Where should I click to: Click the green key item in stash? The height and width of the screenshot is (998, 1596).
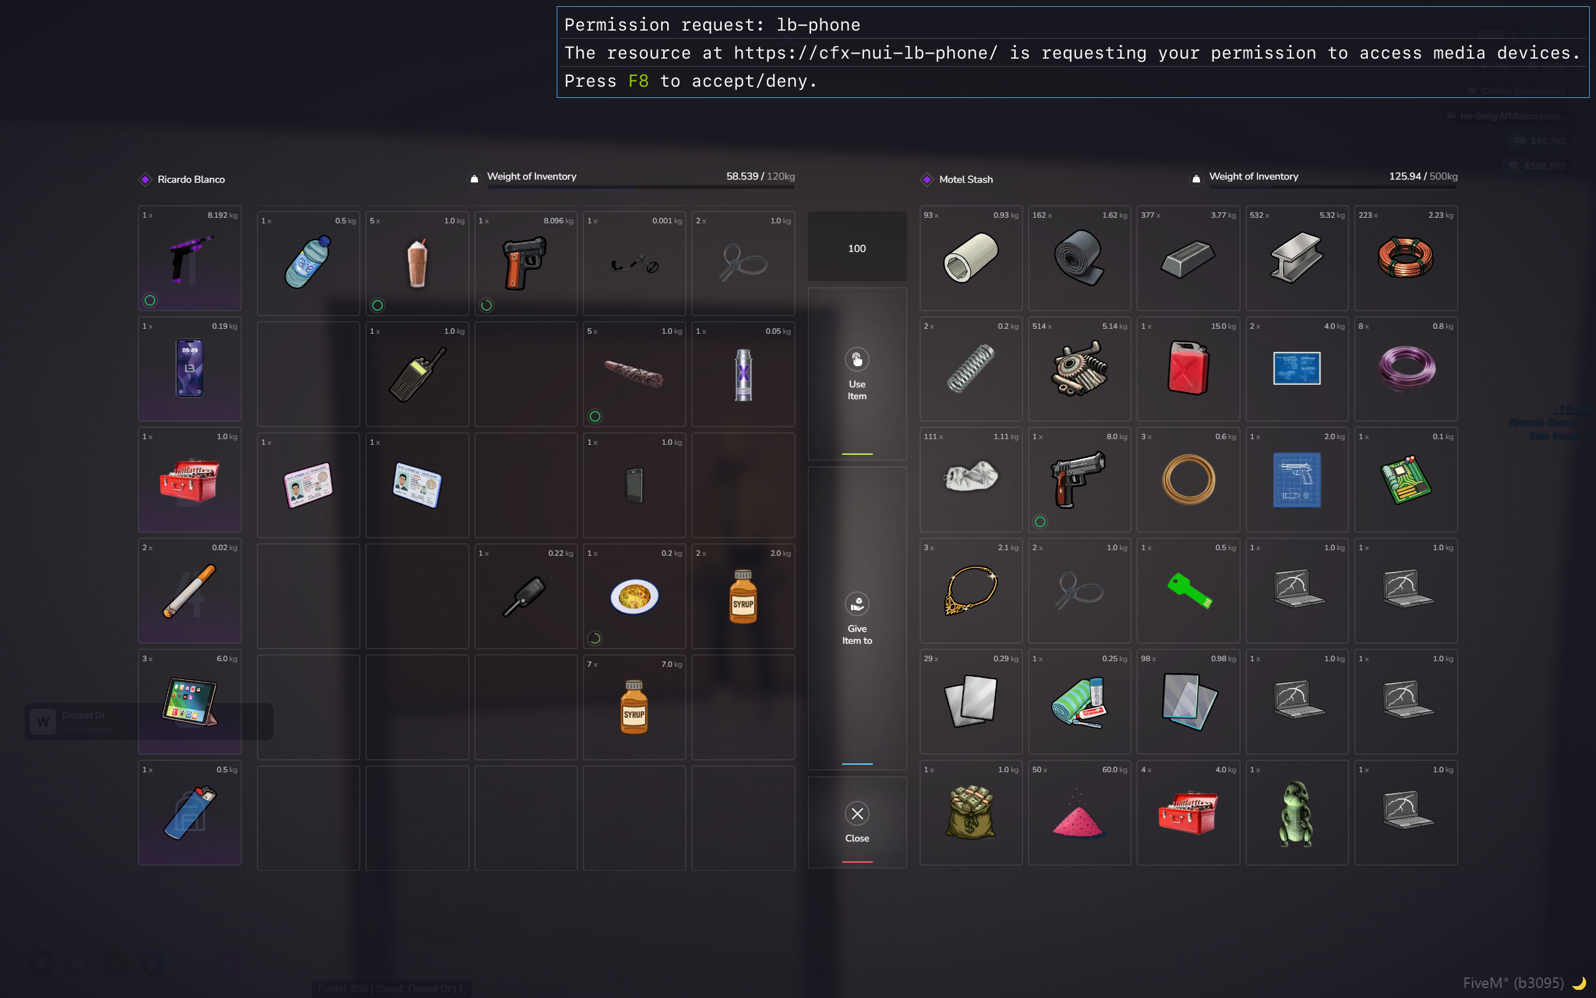point(1188,591)
